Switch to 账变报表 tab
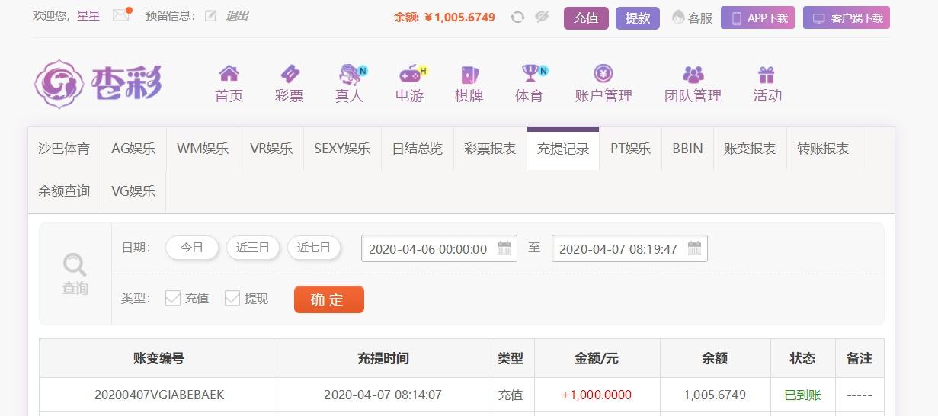This screenshot has width=938, height=416. (750, 149)
